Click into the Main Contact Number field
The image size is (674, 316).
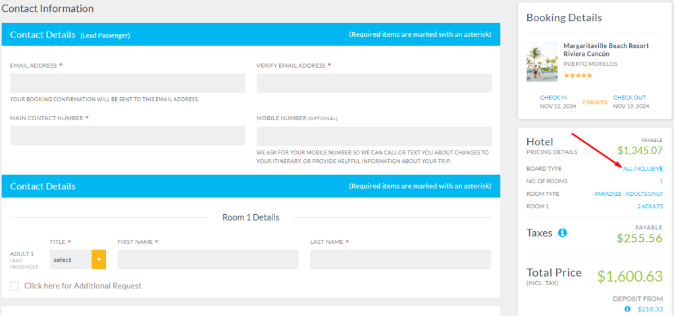pos(128,135)
